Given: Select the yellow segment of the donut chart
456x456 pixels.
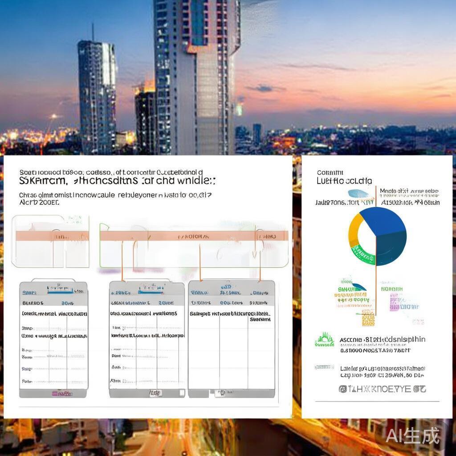Looking at the screenshot, I should 354,230.
